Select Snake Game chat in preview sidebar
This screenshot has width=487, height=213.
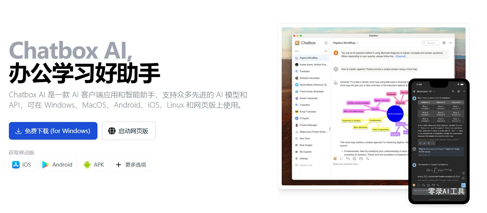[x=311, y=64]
